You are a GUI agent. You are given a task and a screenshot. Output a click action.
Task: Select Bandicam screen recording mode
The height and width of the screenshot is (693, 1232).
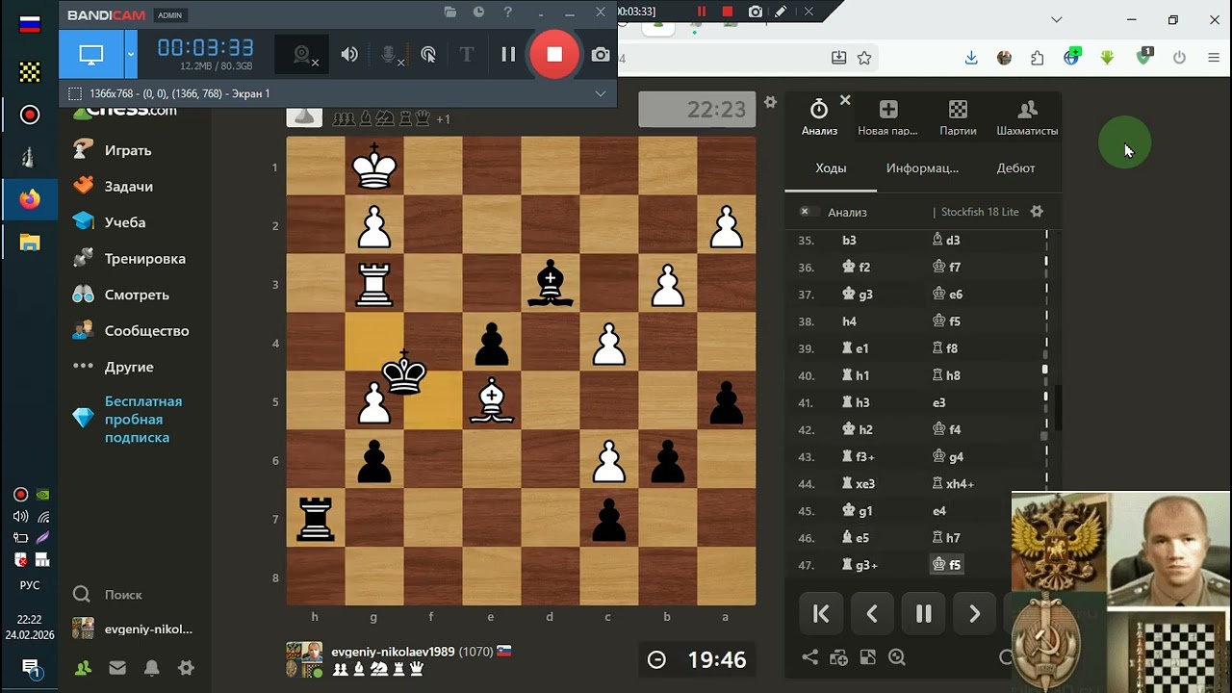[x=91, y=55]
